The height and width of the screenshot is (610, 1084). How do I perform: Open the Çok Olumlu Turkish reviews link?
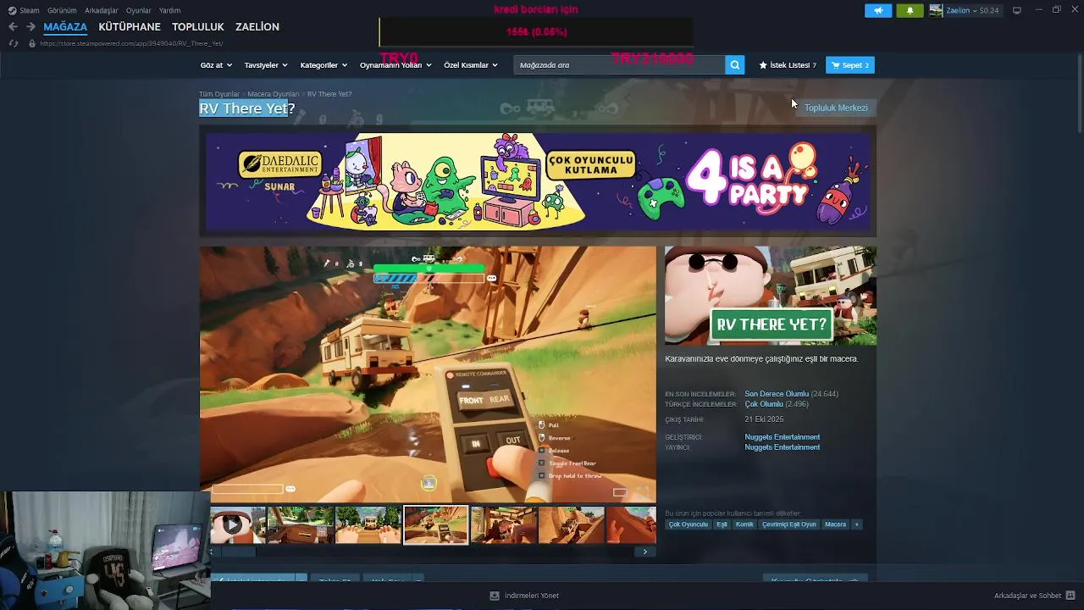coord(764,404)
